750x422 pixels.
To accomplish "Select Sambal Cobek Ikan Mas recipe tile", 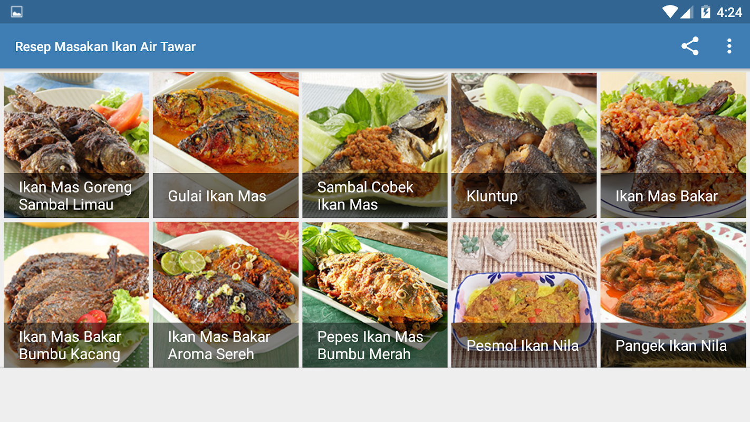I will point(375,145).
